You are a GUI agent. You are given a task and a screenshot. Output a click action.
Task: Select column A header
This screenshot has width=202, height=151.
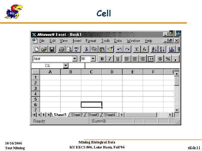(x=50, y=72)
